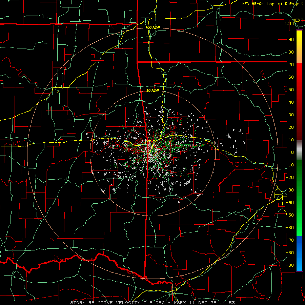Click the -60 value on the velocity scale

[290, 228]
